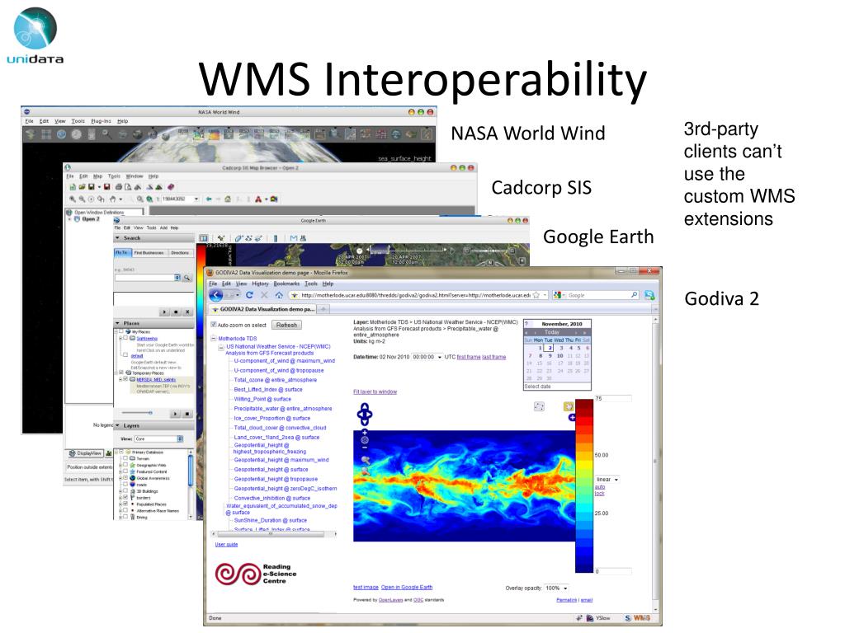Click the Refresh button

(x=286, y=325)
